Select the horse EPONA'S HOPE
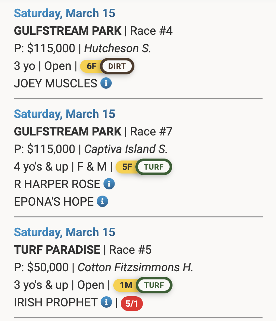This screenshot has width=276, height=321. (x=54, y=202)
